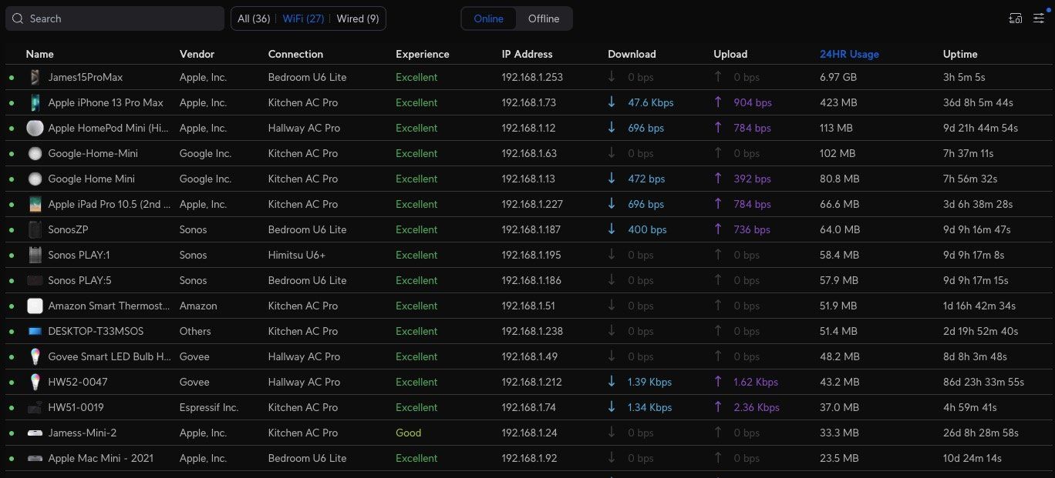Click the 2.36 Kbps upload value
Image resolution: width=1055 pixels, height=478 pixels.
[757, 407]
